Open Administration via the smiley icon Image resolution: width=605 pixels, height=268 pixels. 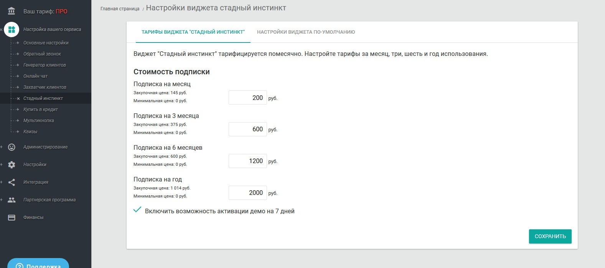tap(12, 147)
